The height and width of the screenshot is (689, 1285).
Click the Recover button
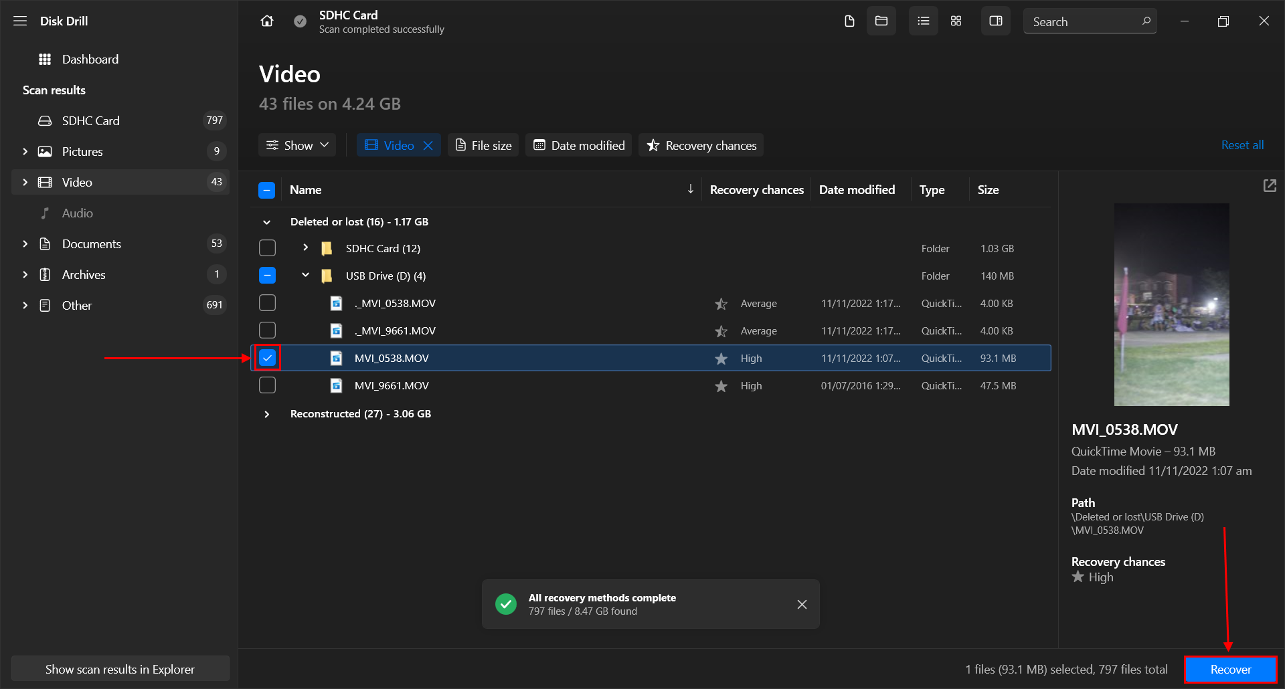(1231, 670)
